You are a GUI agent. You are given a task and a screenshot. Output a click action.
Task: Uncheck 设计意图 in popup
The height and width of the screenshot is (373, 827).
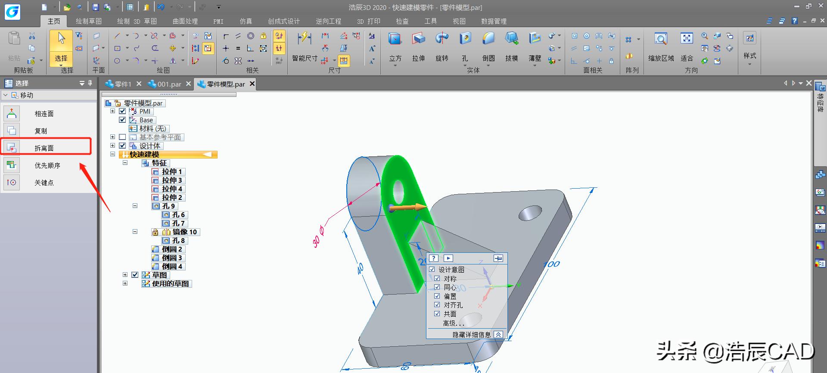point(432,269)
